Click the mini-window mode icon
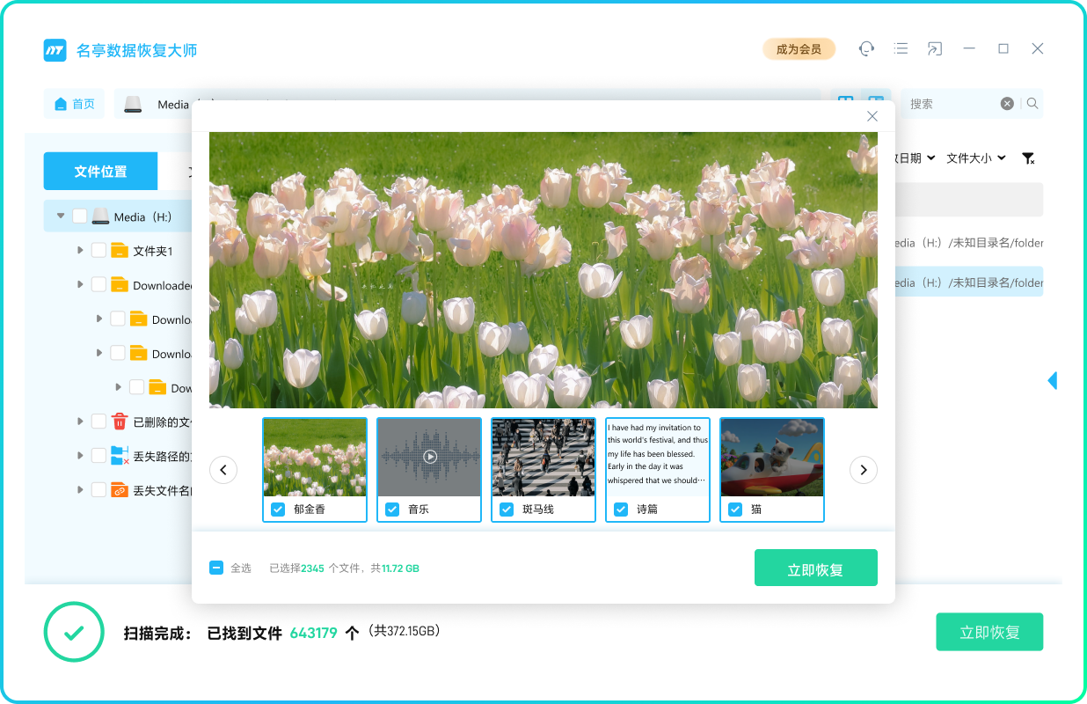Viewport: 1087px width, 704px height. (934, 48)
